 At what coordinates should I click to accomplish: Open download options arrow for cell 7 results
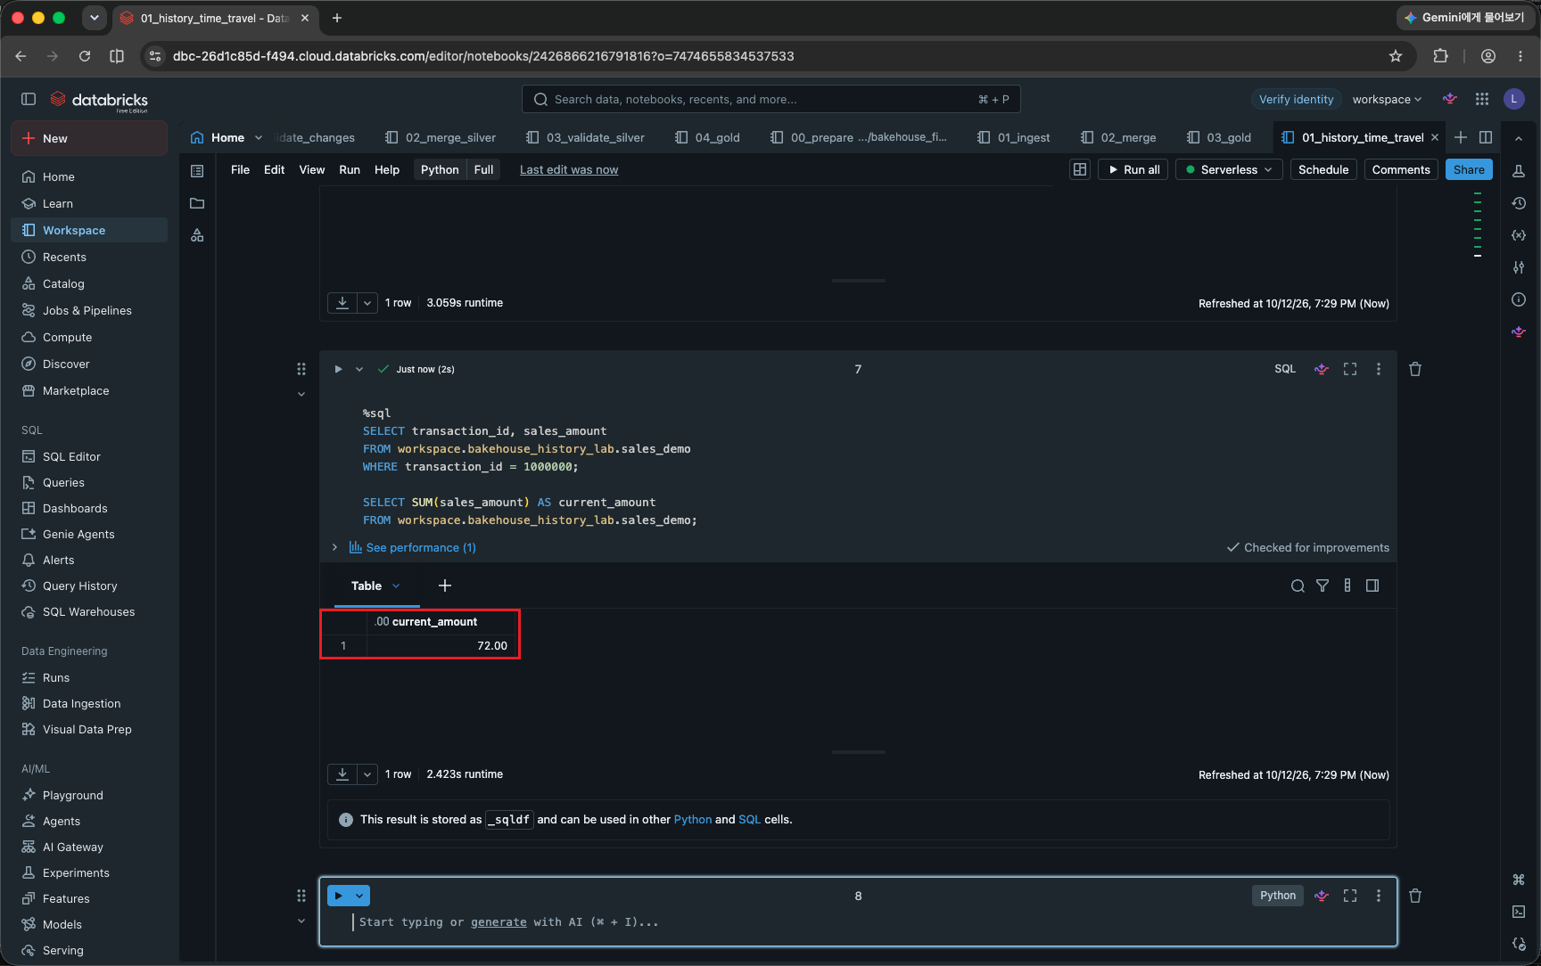pos(367,774)
